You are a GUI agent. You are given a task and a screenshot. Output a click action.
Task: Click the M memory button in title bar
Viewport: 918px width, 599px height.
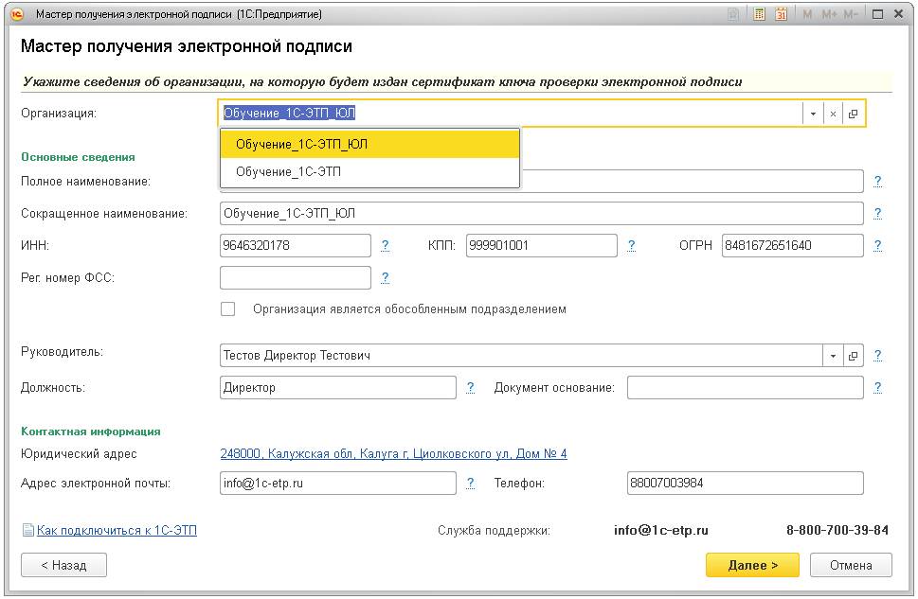tap(807, 14)
